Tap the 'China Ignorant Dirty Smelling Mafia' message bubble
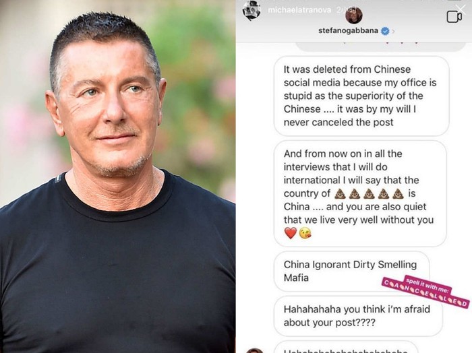472x353 pixels. tap(351, 271)
